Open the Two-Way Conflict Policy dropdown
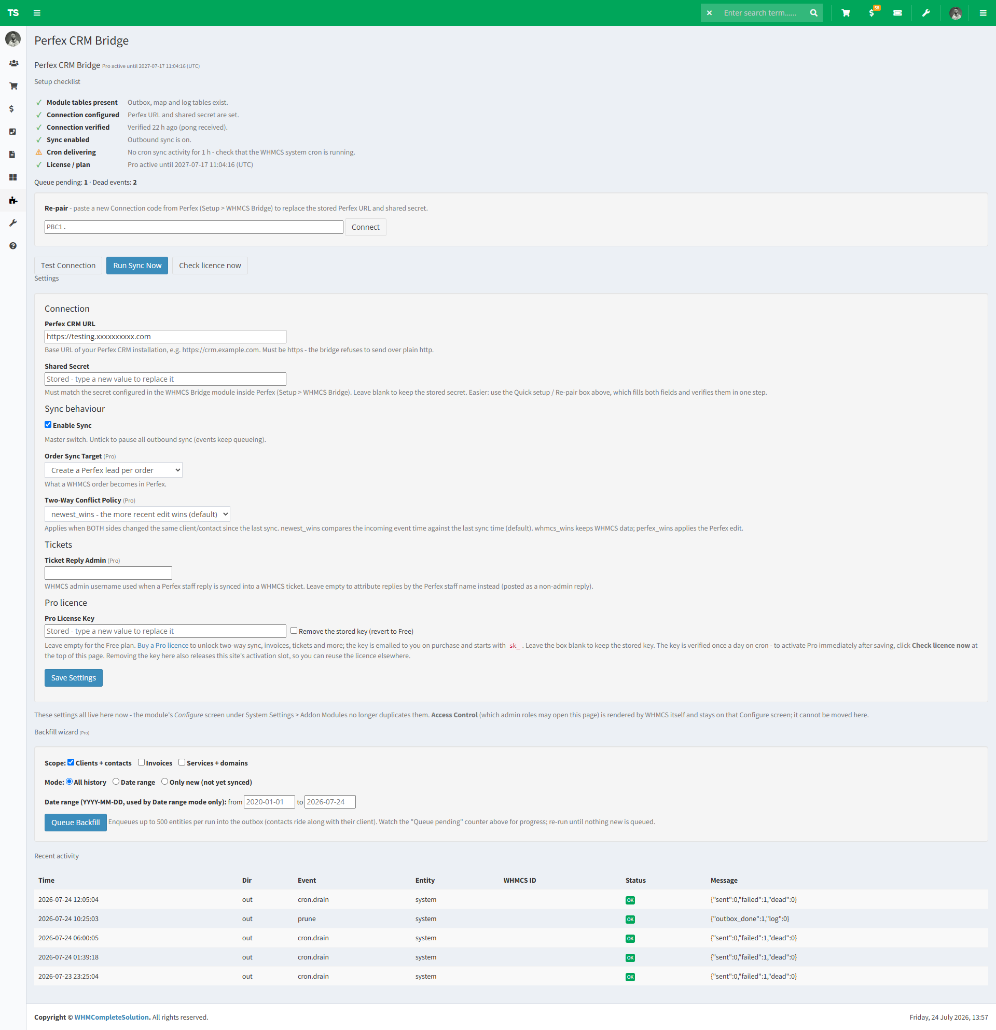The image size is (996, 1030). click(x=137, y=514)
